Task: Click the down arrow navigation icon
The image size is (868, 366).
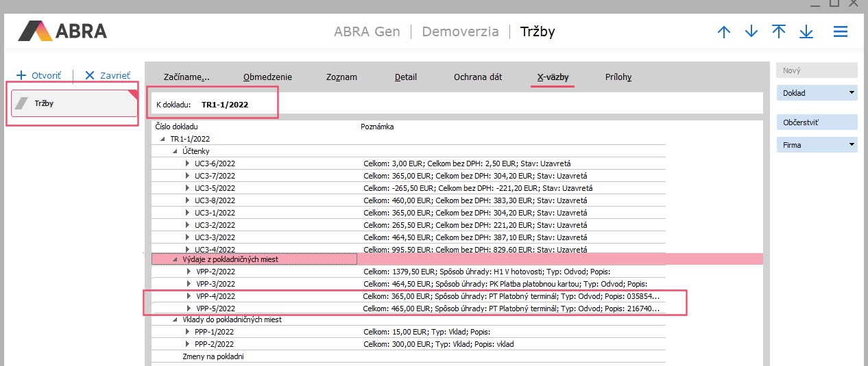Action: pos(751,32)
